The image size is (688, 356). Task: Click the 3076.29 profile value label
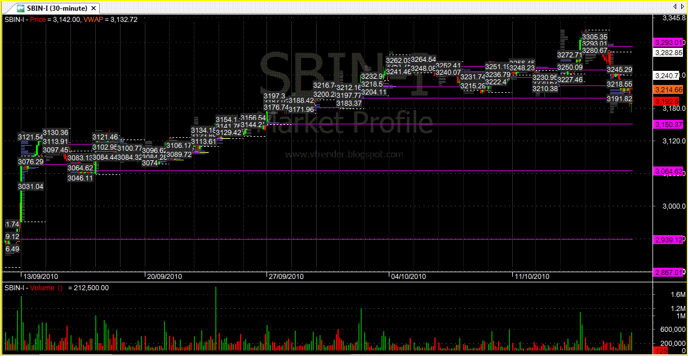30,161
